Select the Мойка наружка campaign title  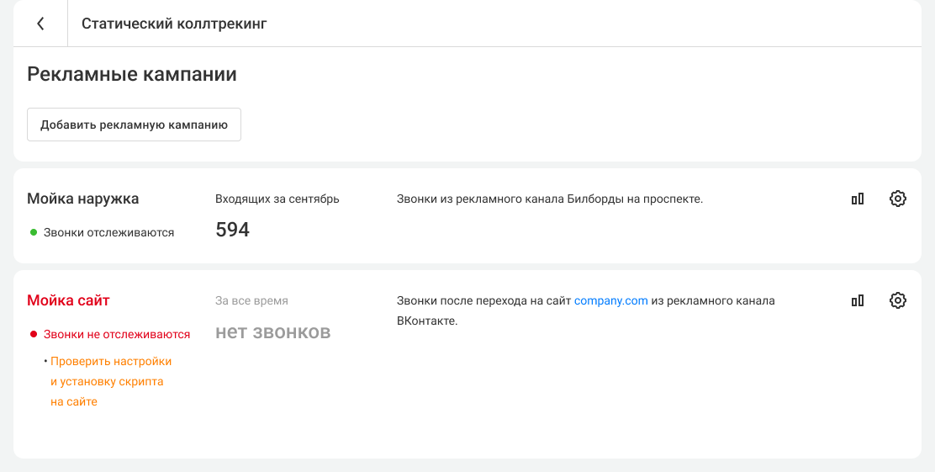coord(83,199)
